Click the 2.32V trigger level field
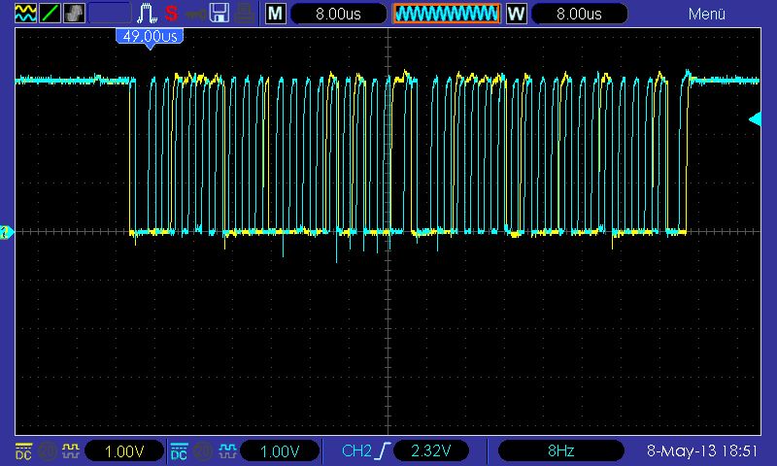Image resolution: width=777 pixels, height=466 pixels. point(431,450)
